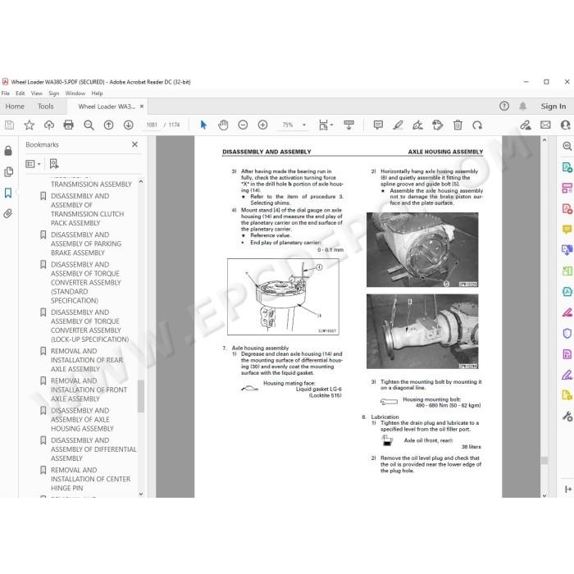Activate the arrow Selection tool
Screen dimensions: 574x574
[203, 125]
